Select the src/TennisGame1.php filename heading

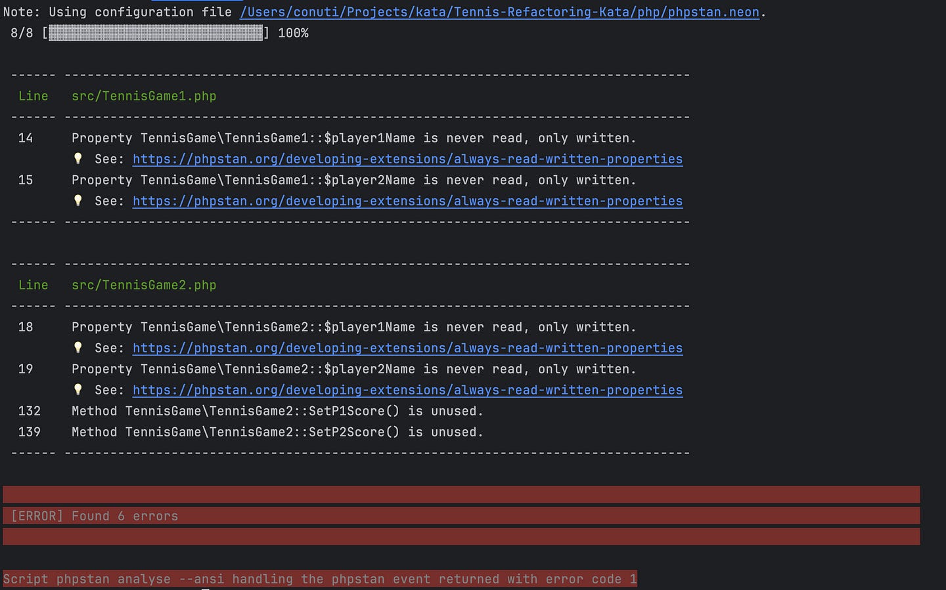click(x=144, y=96)
